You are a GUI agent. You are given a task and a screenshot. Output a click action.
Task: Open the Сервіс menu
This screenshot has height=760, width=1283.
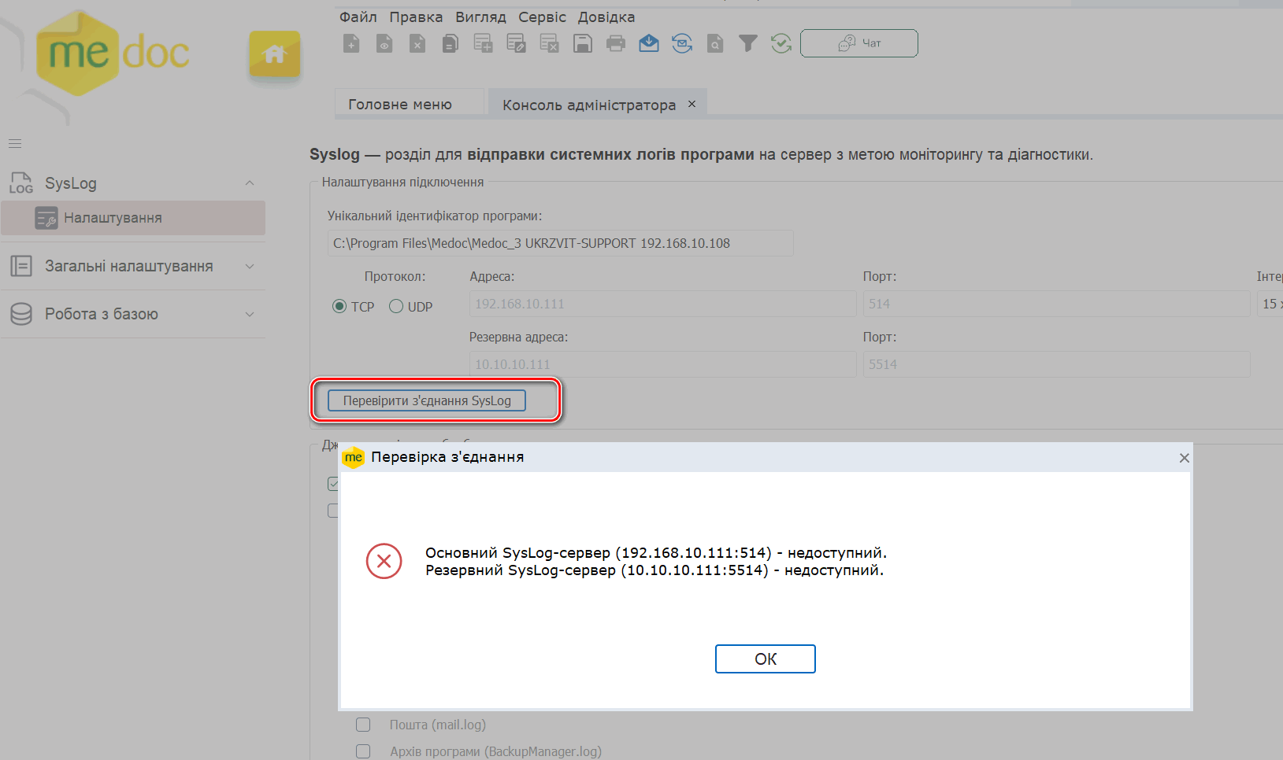click(542, 17)
